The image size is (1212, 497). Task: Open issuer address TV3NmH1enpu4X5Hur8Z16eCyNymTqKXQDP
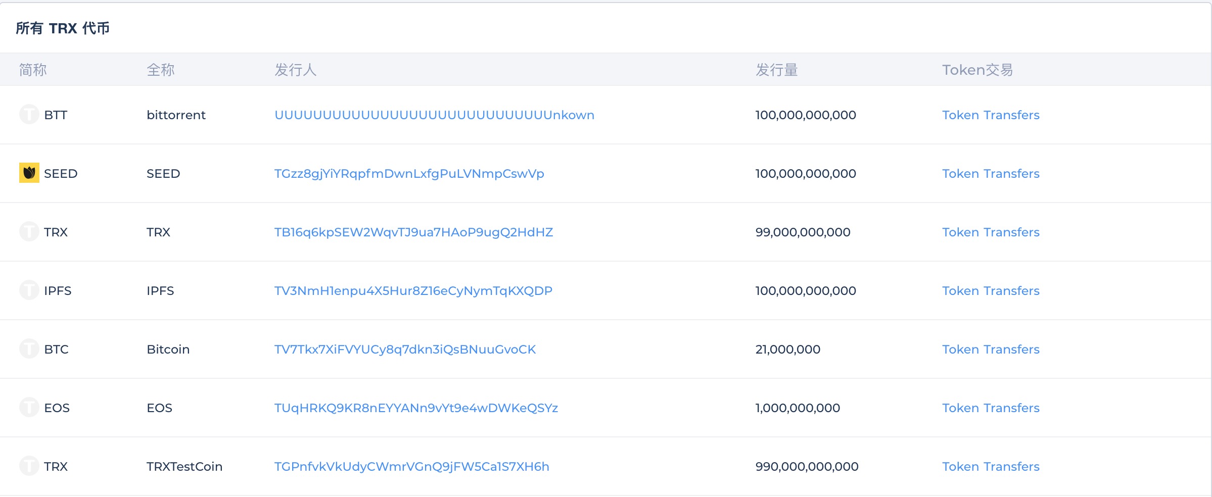coord(413,291)
